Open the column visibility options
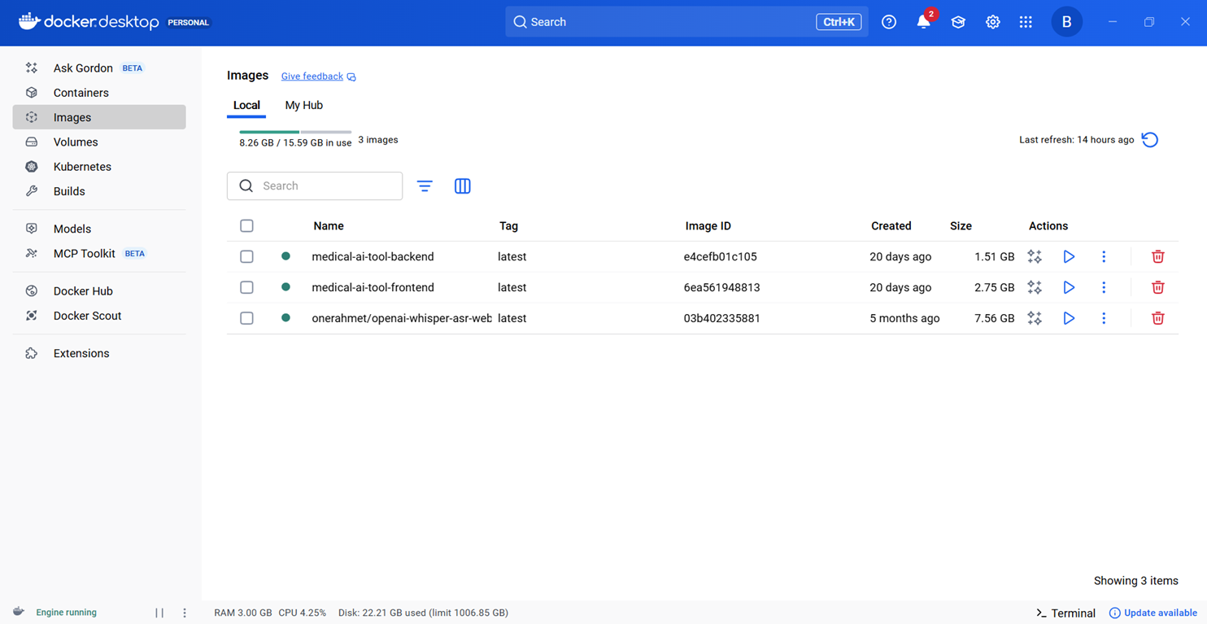1207x624 pixels. pyautogui.click(x=462, y=185)
